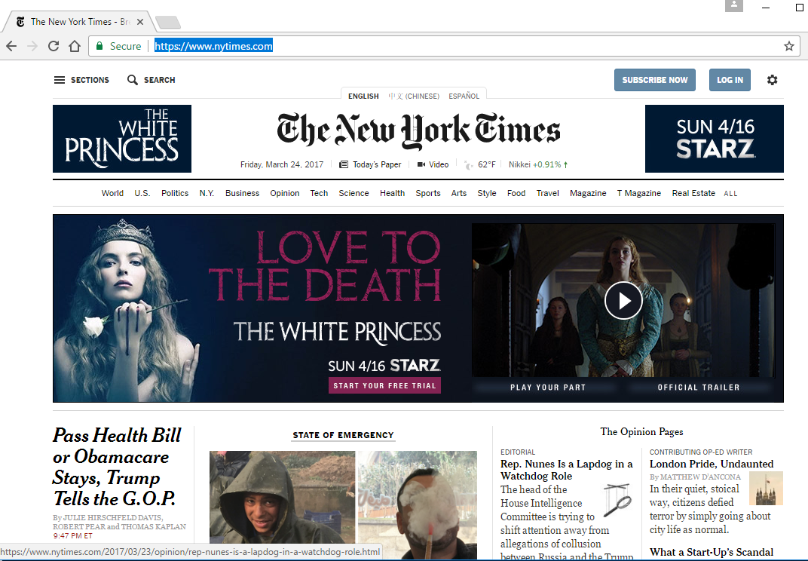The height and width of the screenshot is (561, 808).
Task: Switch to the English edition tab
Action: 363,96
